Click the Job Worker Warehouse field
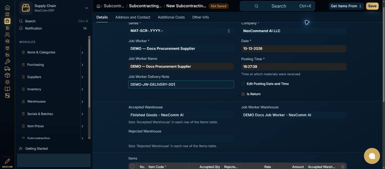Viewport: 385px width, 169px height. point(294,115)
